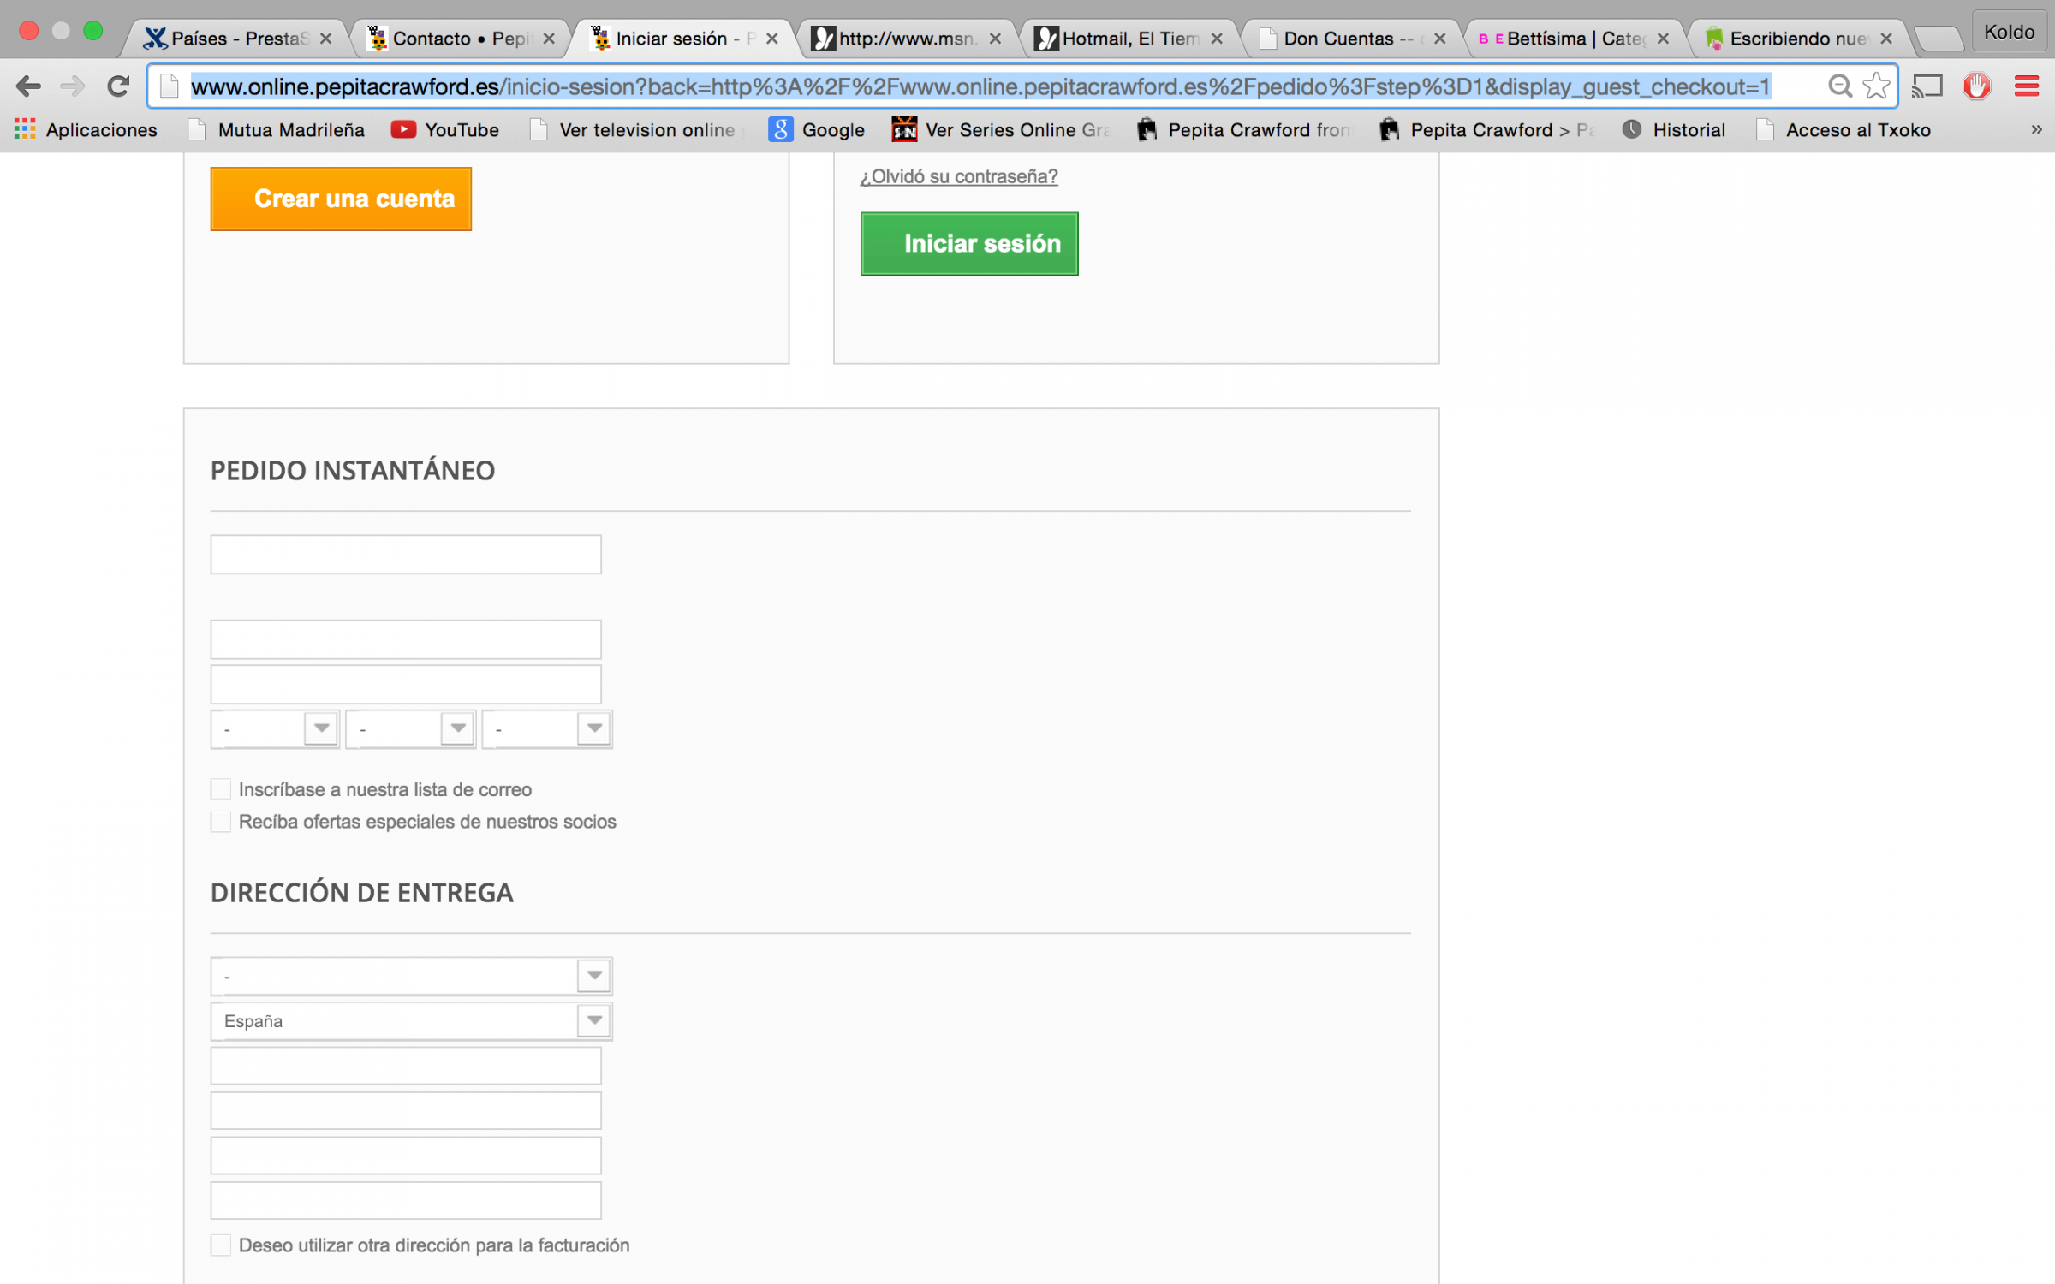Click first text field under Pedido Instantáneo
The height and width of the screenshot is (1284, 2055).
[406, 555]
